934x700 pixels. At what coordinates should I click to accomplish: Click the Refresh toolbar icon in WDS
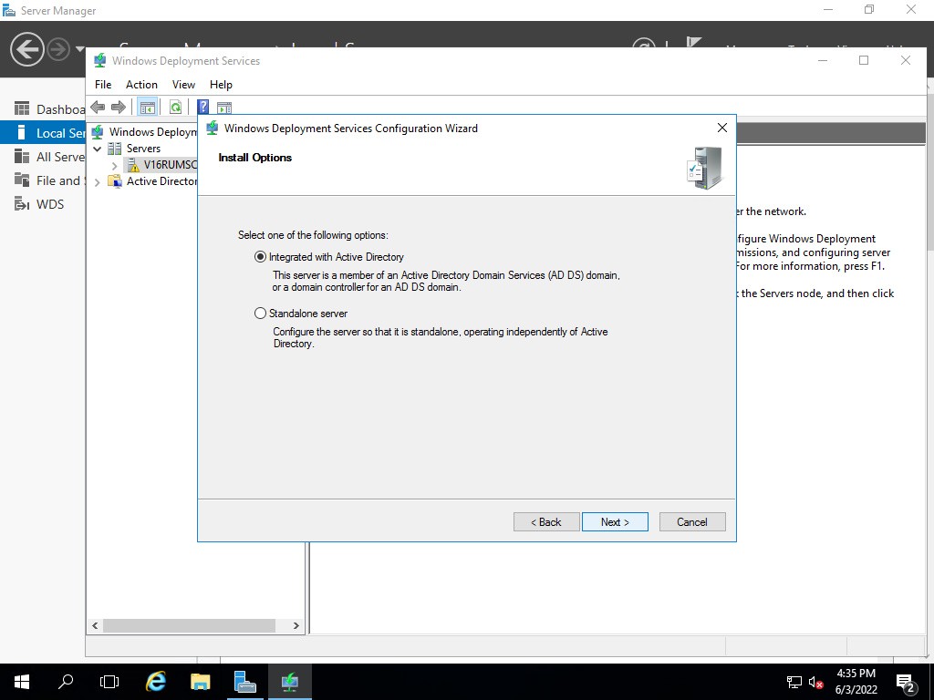point(175,107)
